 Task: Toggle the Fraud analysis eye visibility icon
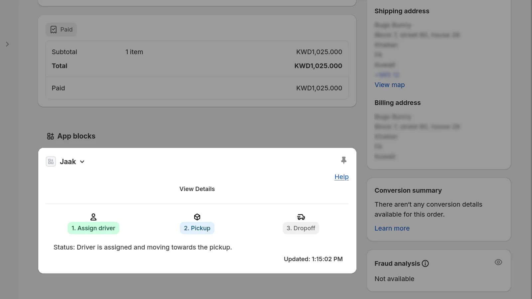pyautogui.click(x=498, y=262)
